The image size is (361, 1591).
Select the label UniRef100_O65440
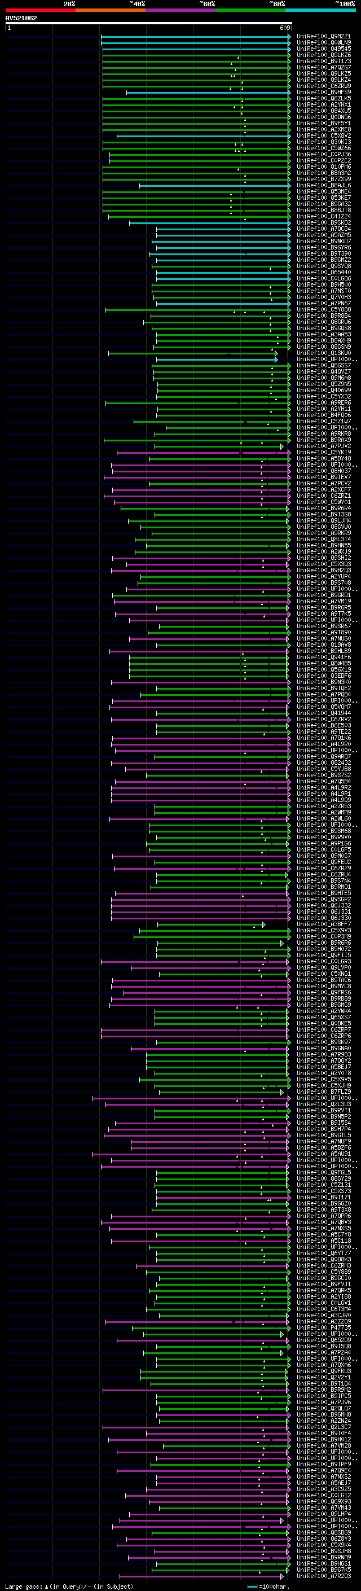coord(323,273)
